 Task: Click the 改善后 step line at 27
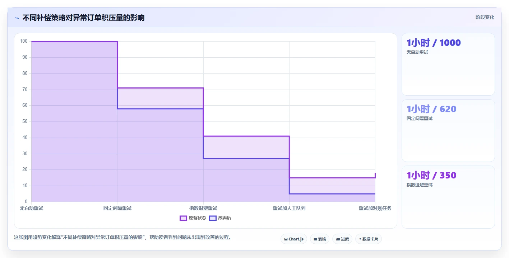246,158
